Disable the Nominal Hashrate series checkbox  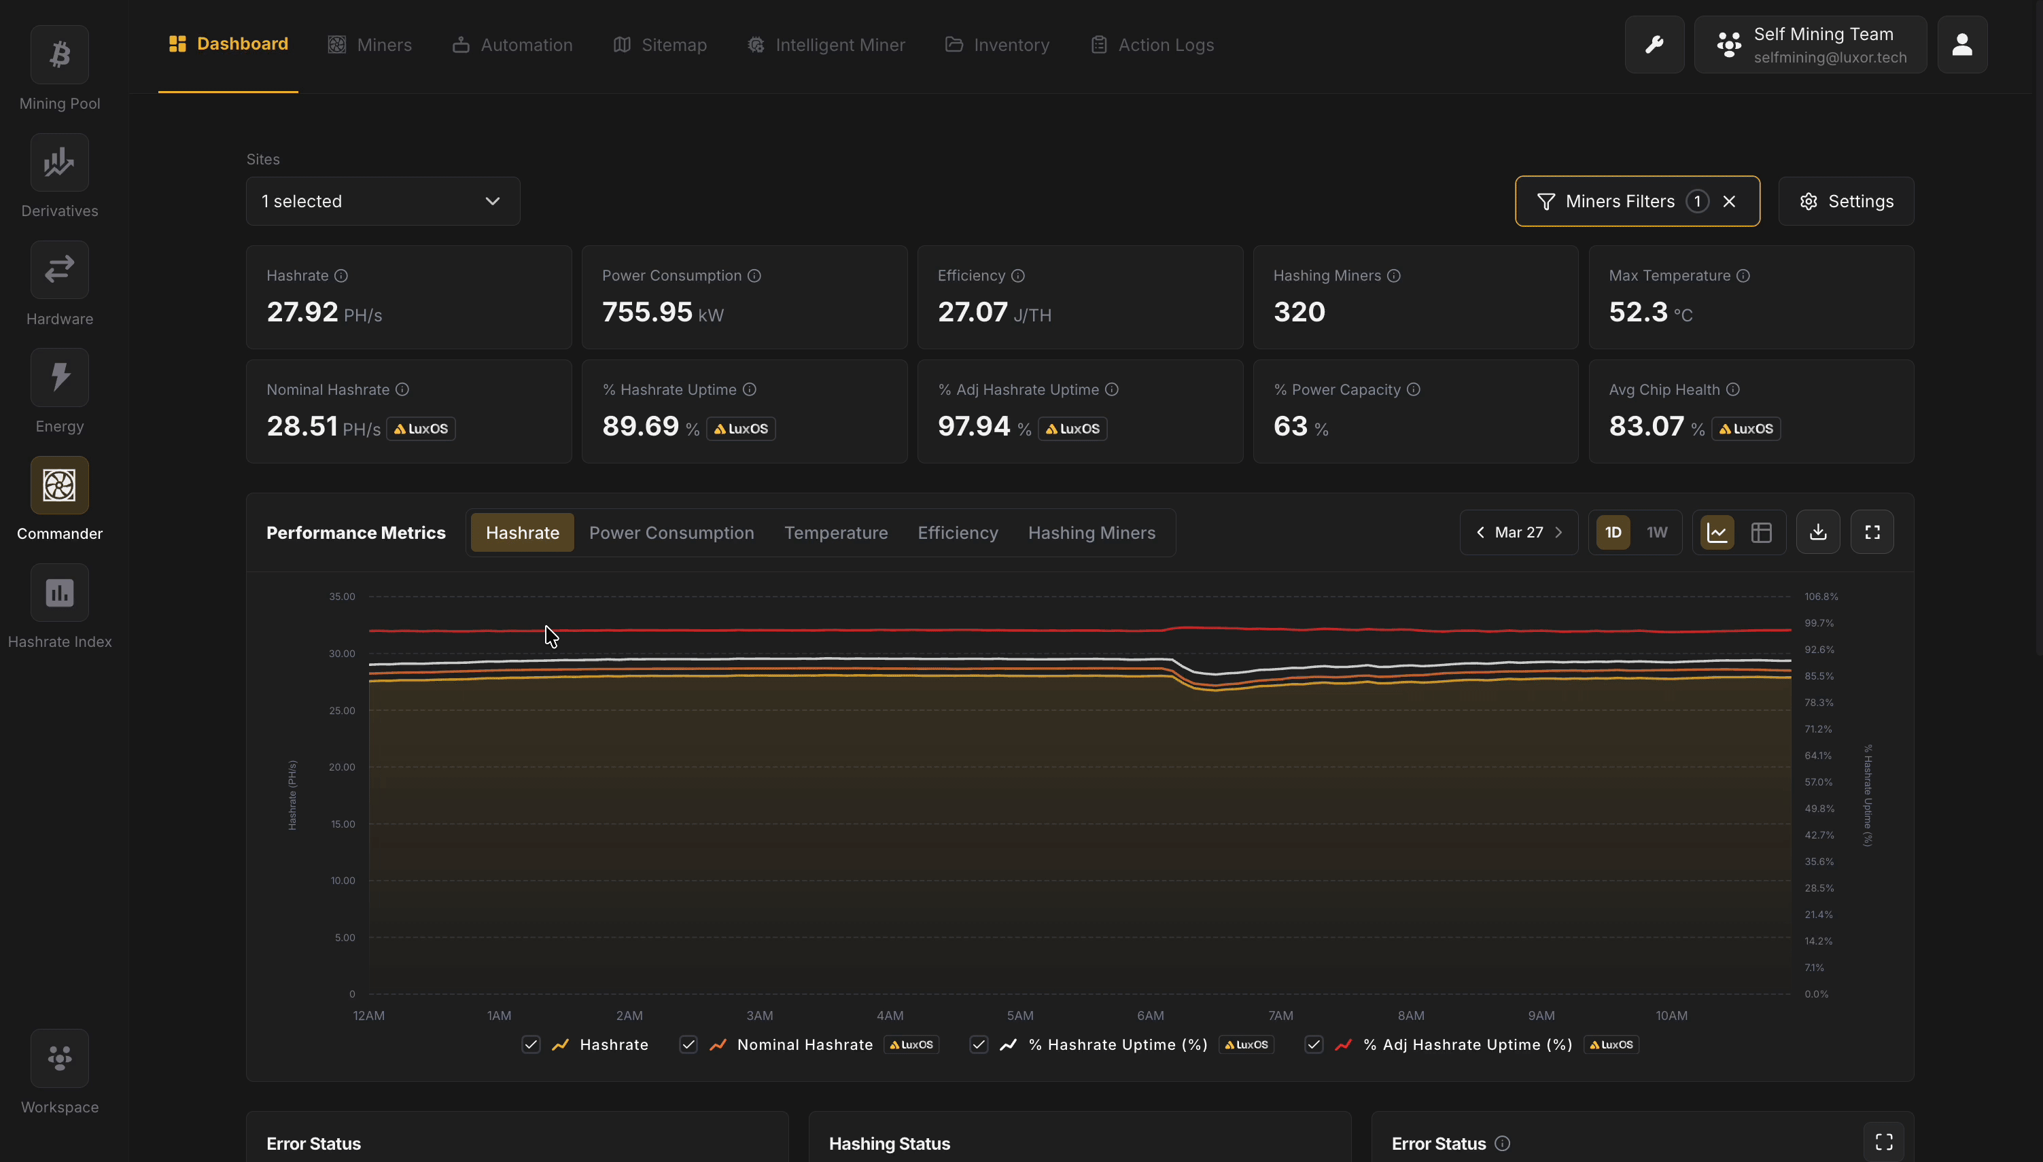[x=687, y=1044]
